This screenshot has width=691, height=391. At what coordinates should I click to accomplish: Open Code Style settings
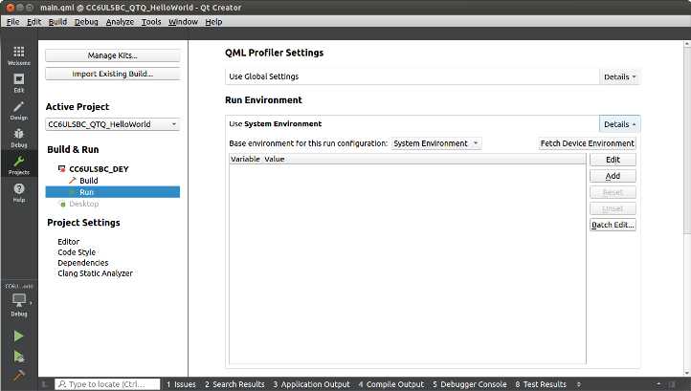click(x=77, y=252)
